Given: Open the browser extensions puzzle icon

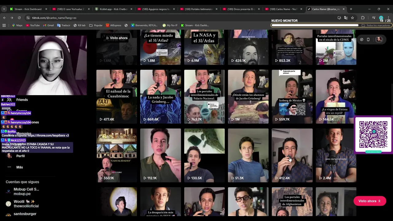Looking at the screenshot, I should pyautogui.click(x=363, y=18).
